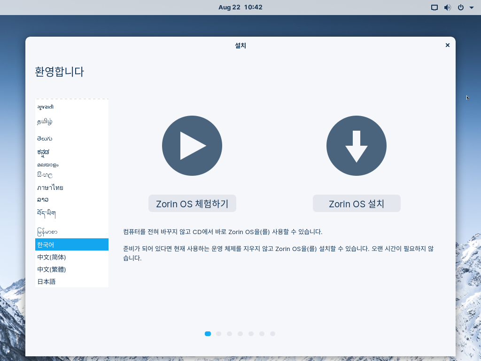Click the power icon in top bar
Image resolution: width=481 pixels, height=361 pixels.
(x=461, y=8)
